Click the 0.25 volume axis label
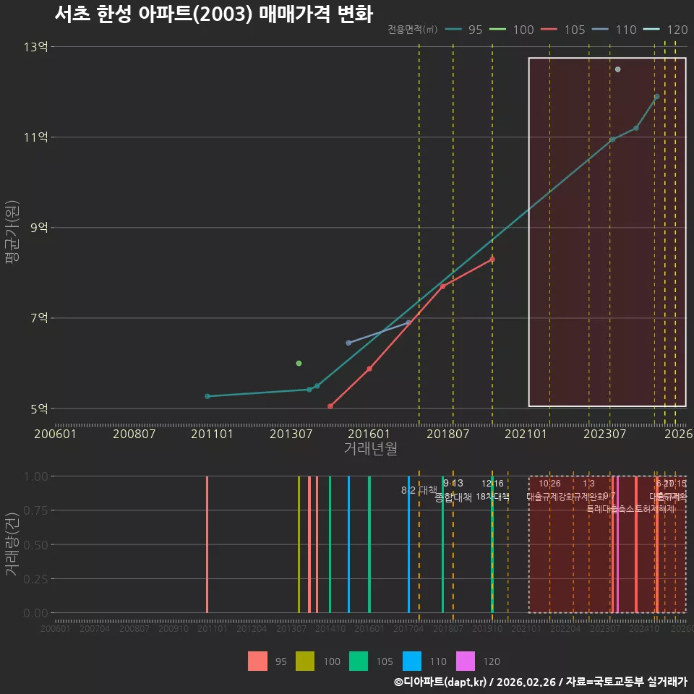694x694 pixels. (x=36, y=579)
